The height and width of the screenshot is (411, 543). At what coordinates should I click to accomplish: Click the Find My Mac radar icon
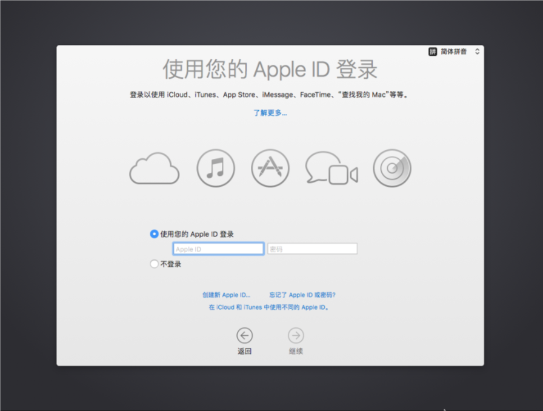pos(392,168)
